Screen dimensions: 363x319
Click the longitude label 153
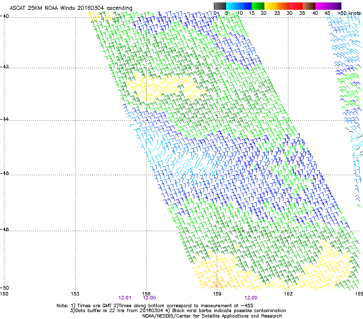(x=75, y=294)
